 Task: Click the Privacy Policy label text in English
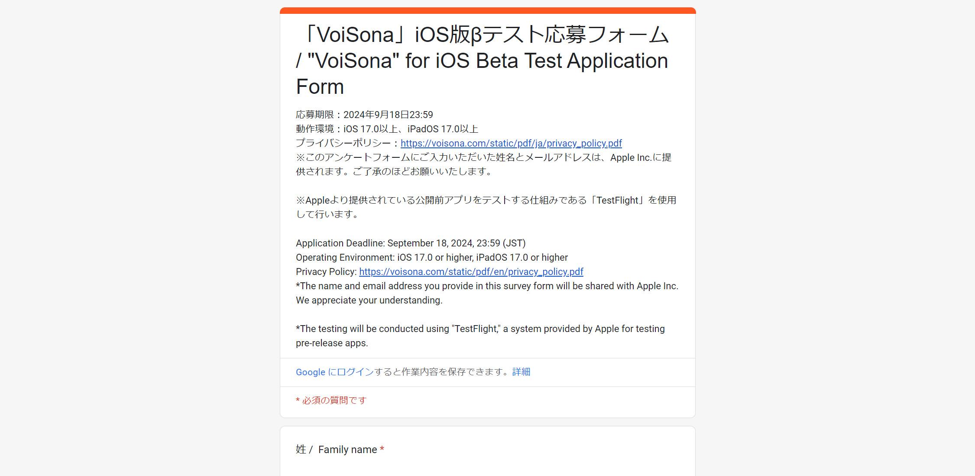pyautogui.click(x=326, y=272)
